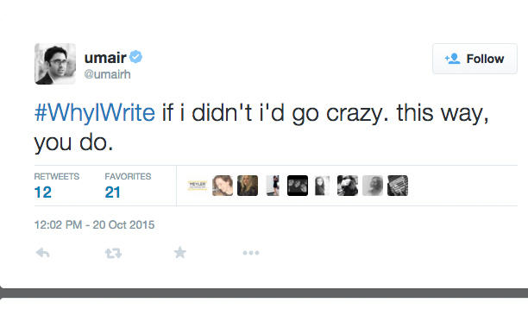
Task: Click the add-person icon in Follow button
Action: [453, 59]
